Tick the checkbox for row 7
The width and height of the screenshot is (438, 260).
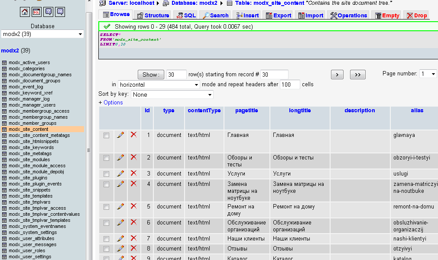[106, 239]
